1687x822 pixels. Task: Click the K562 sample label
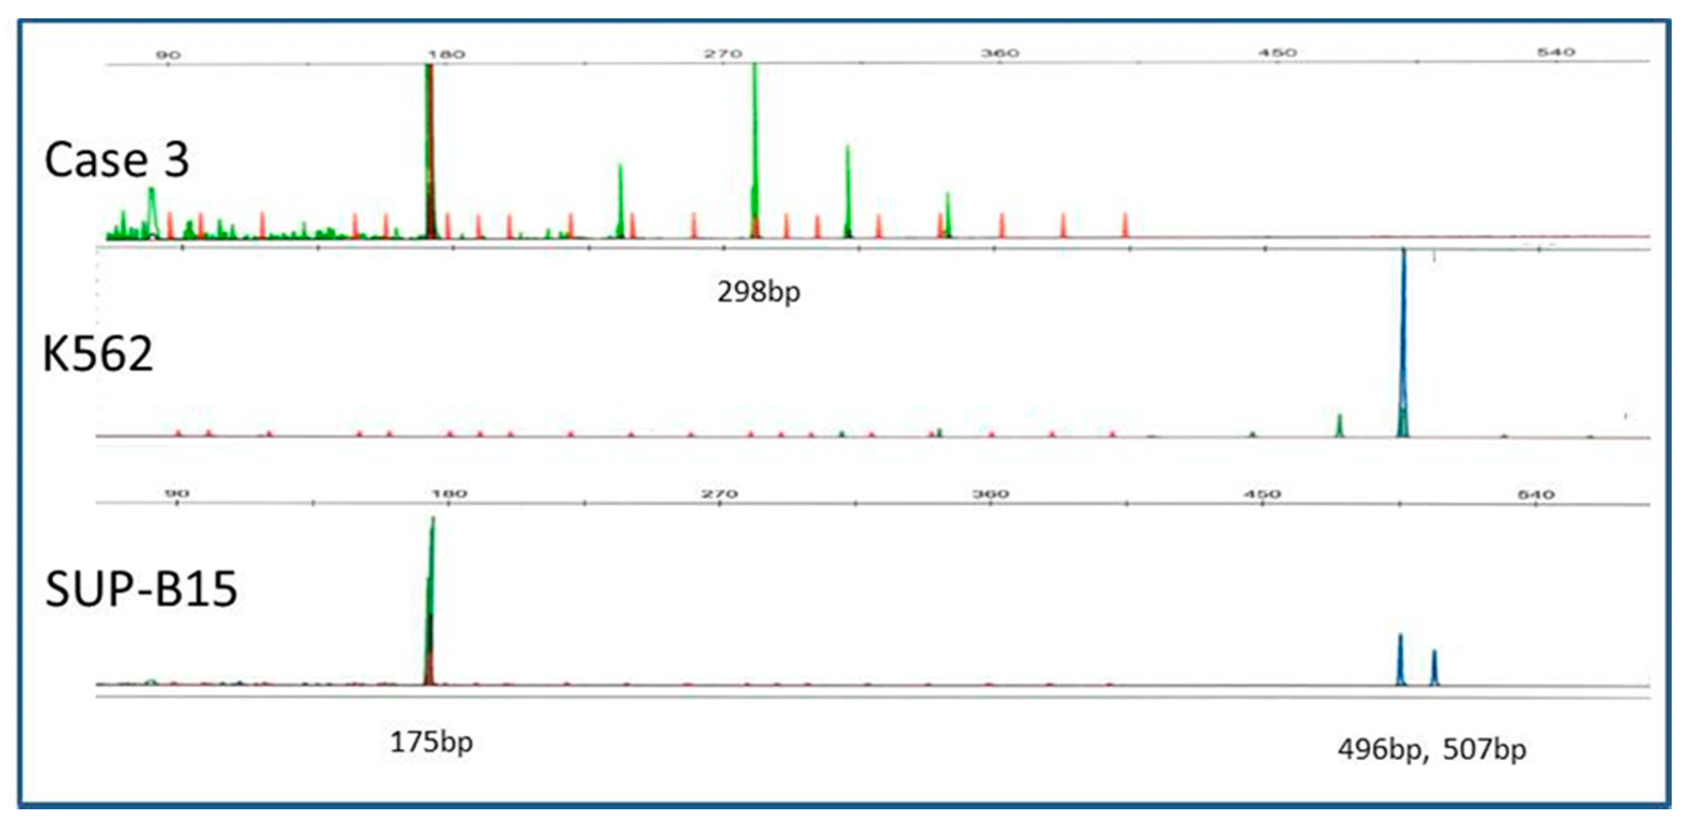98,354
